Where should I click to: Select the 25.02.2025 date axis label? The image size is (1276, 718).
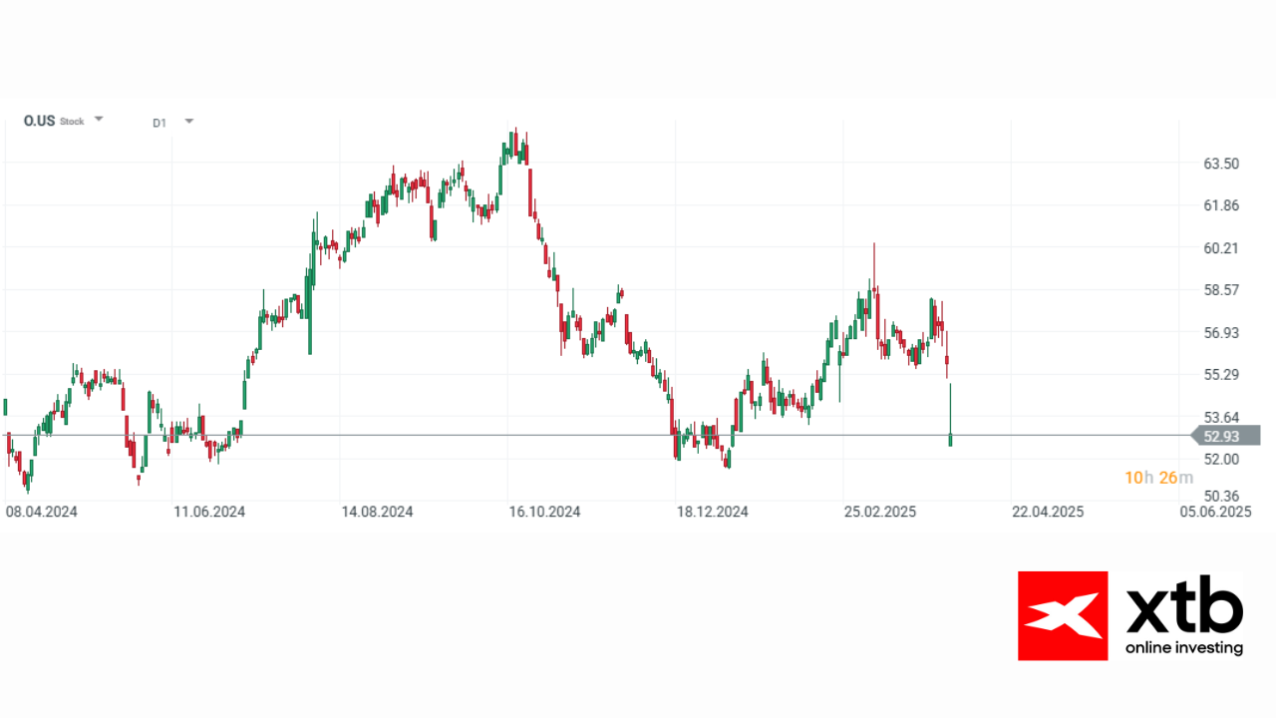[880, 512]
